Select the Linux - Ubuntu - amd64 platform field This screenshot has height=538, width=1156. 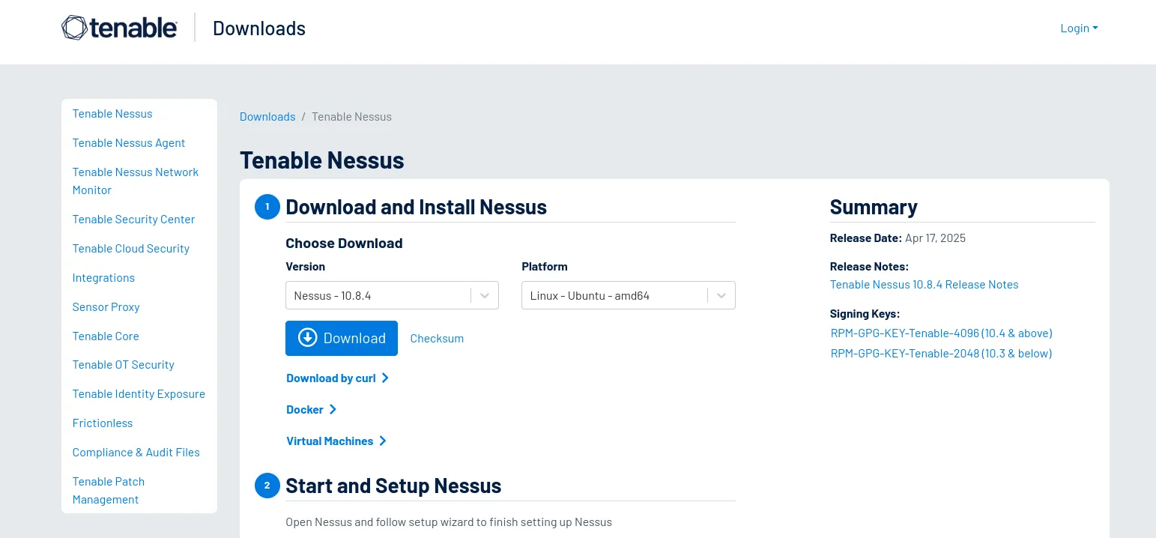pos(629,295)
